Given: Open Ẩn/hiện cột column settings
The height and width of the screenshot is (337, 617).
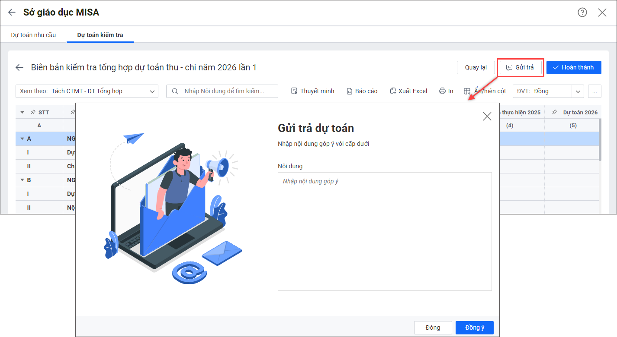Looking at the screenshot, I should (485, 91).
